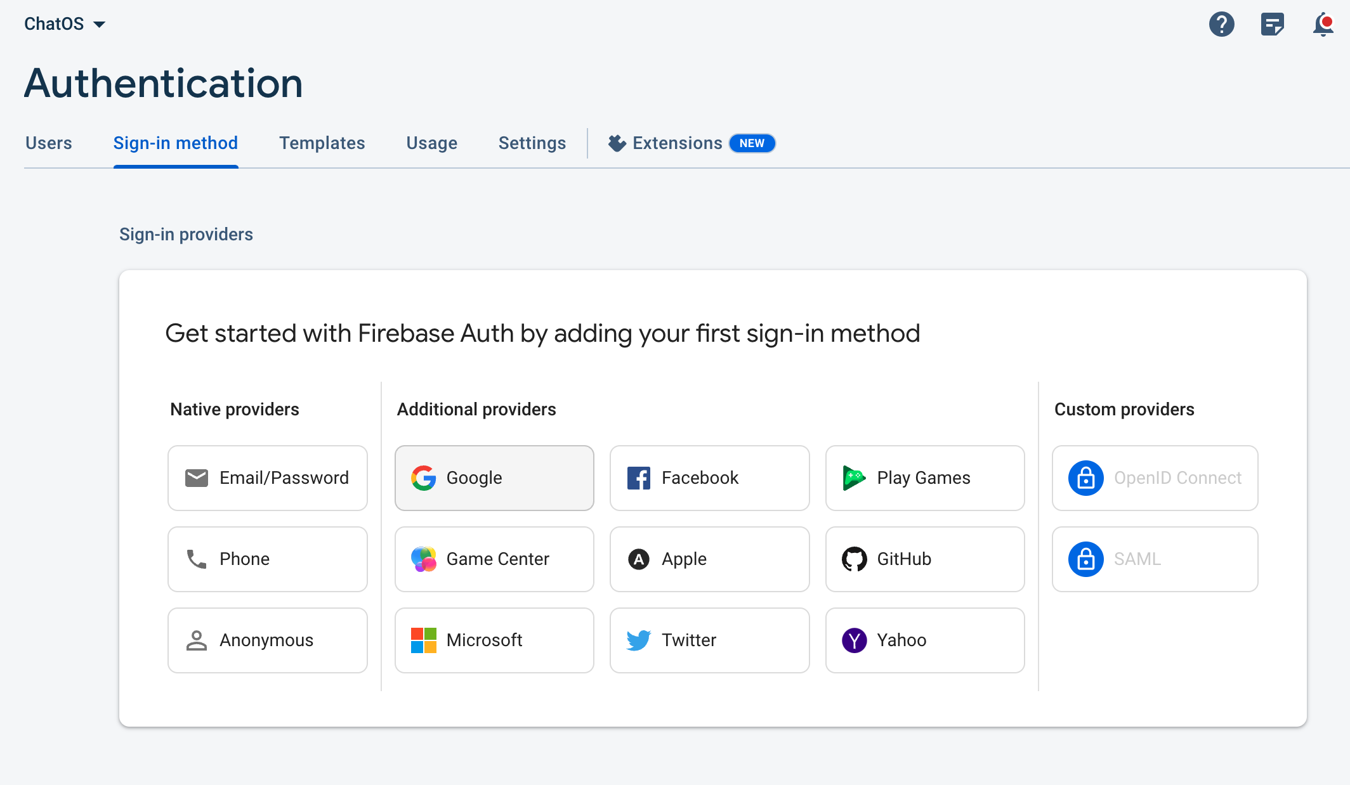This screenshot has height=785, width=1350.
Task: Open the Templates tab
Action: [322, 143]
